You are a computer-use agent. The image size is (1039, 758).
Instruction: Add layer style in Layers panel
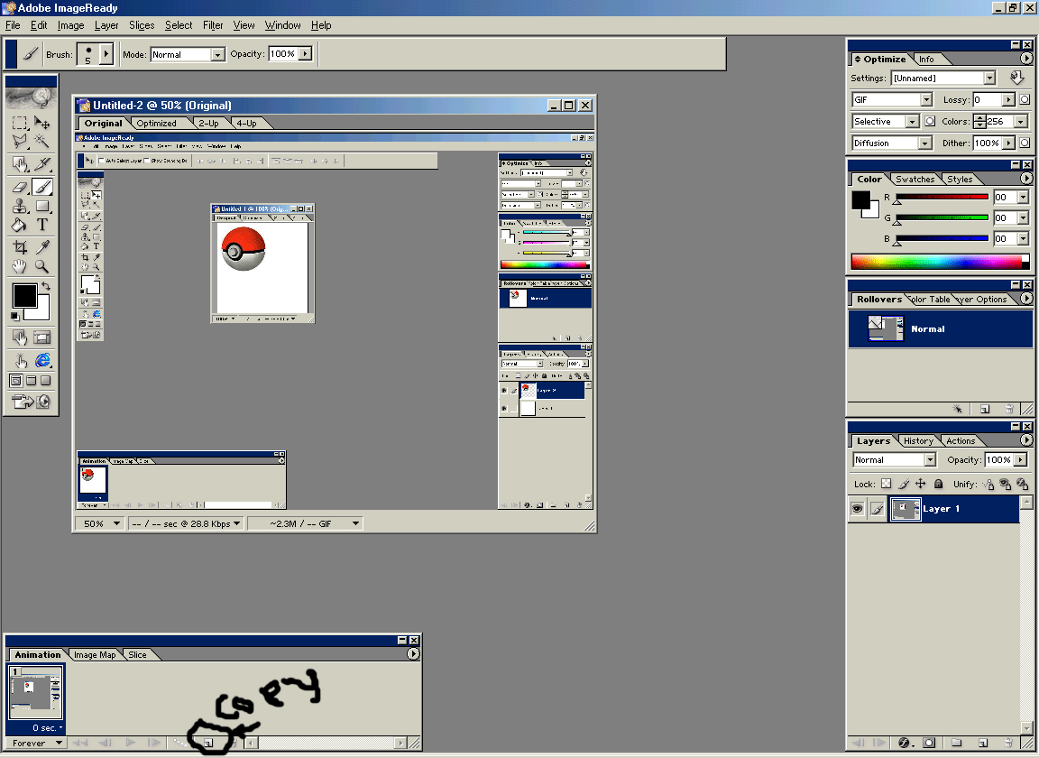click(905, 743)
